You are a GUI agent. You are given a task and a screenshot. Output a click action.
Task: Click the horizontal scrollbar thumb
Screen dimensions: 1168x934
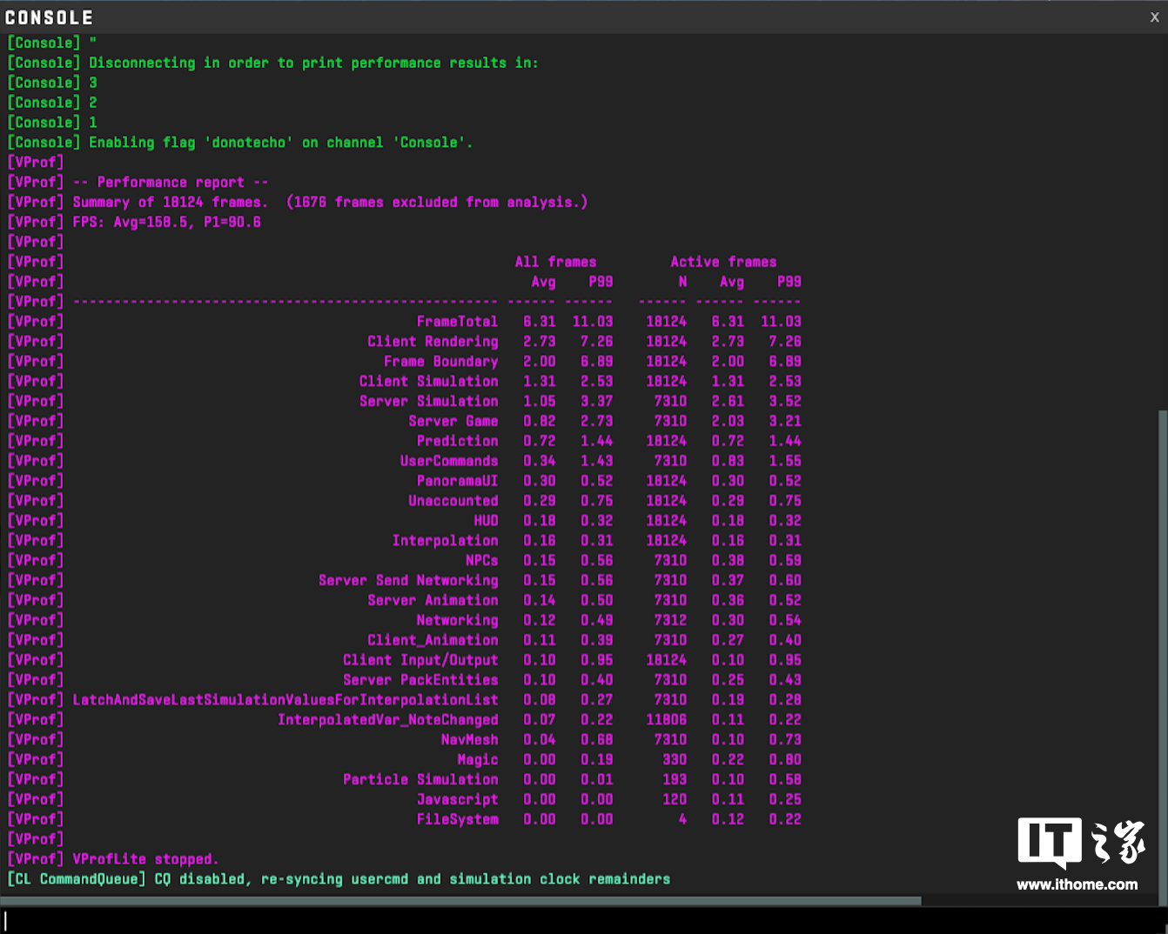(x=461, y=901)
